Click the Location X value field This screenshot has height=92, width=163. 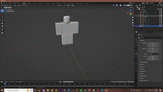tap(153, 43)
